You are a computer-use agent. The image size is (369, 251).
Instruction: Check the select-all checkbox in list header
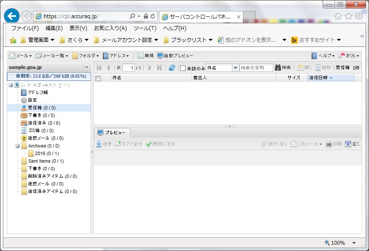tap(98, 78)
